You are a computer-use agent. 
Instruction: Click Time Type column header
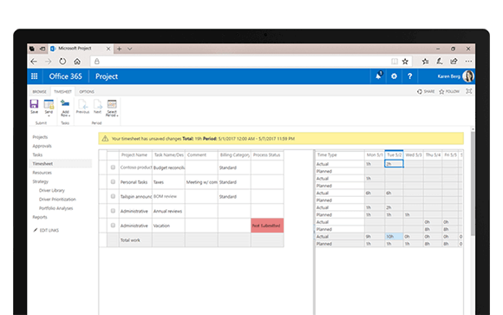[340, 154]
